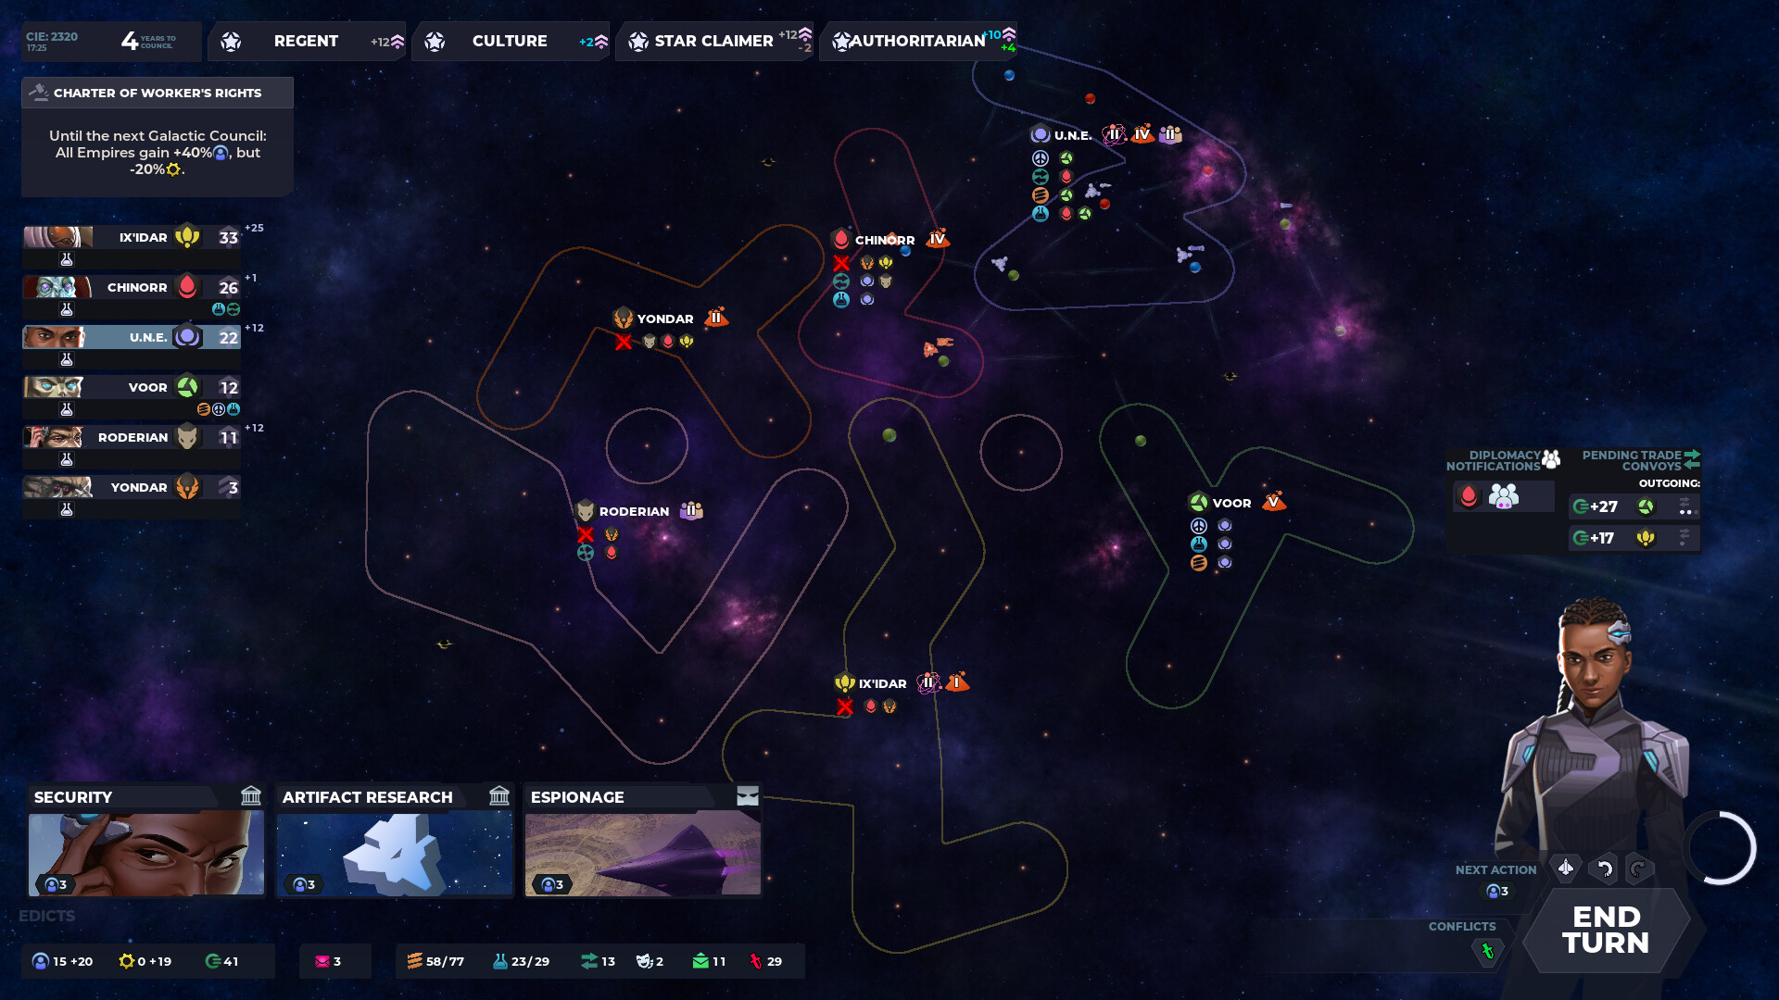Click the AUTHORITARIAN icon in top bar
The image size is (1779, 1000).
(x=844, y=41)
